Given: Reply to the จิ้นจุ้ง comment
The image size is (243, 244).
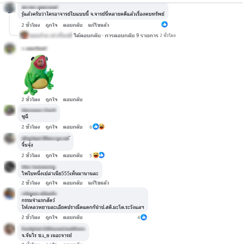Looking at the screenshot, I should coord(73,155).
